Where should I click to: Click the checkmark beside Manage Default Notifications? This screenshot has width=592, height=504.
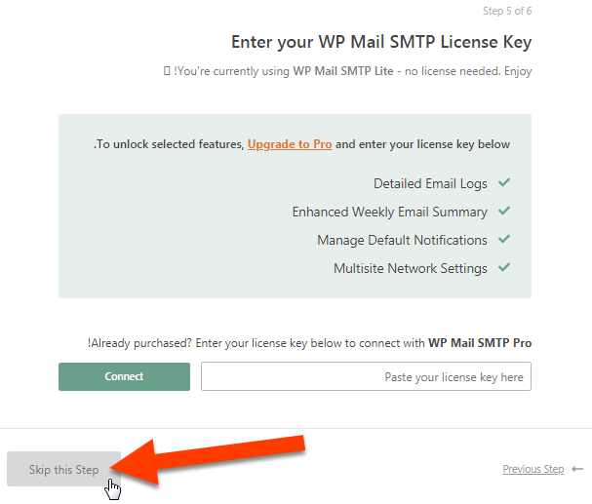pyautogui.click(x=504, y=239)
